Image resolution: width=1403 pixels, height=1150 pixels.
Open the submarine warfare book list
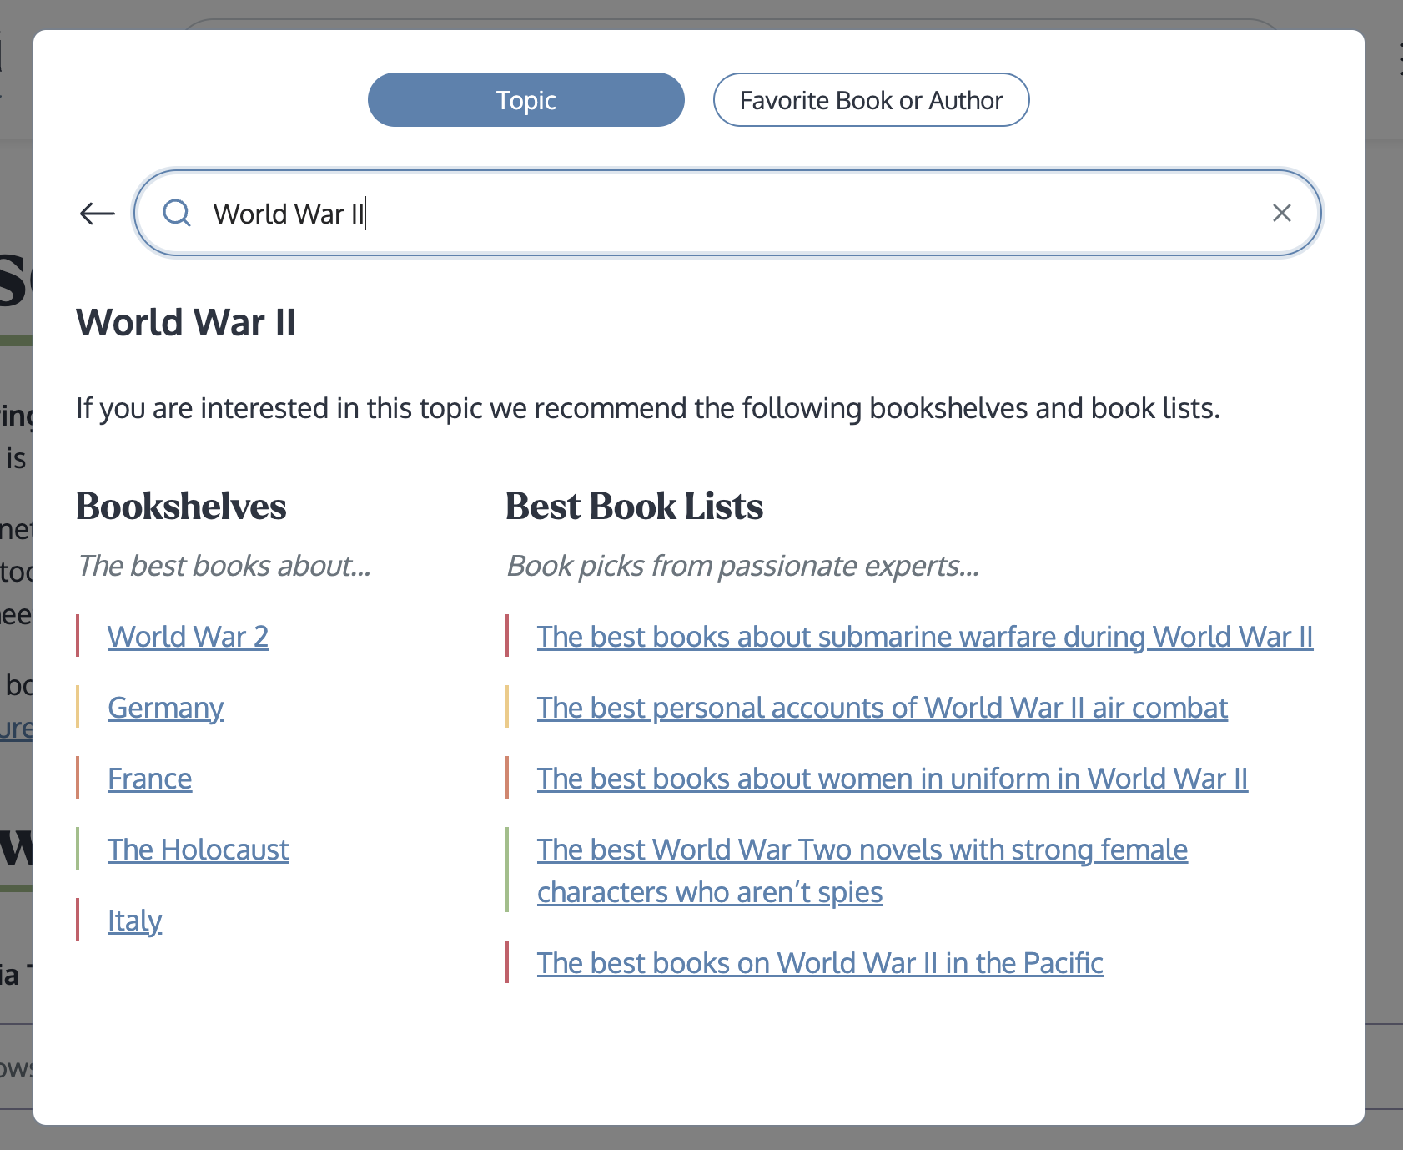pyautogui.click(x=924, y=637)
